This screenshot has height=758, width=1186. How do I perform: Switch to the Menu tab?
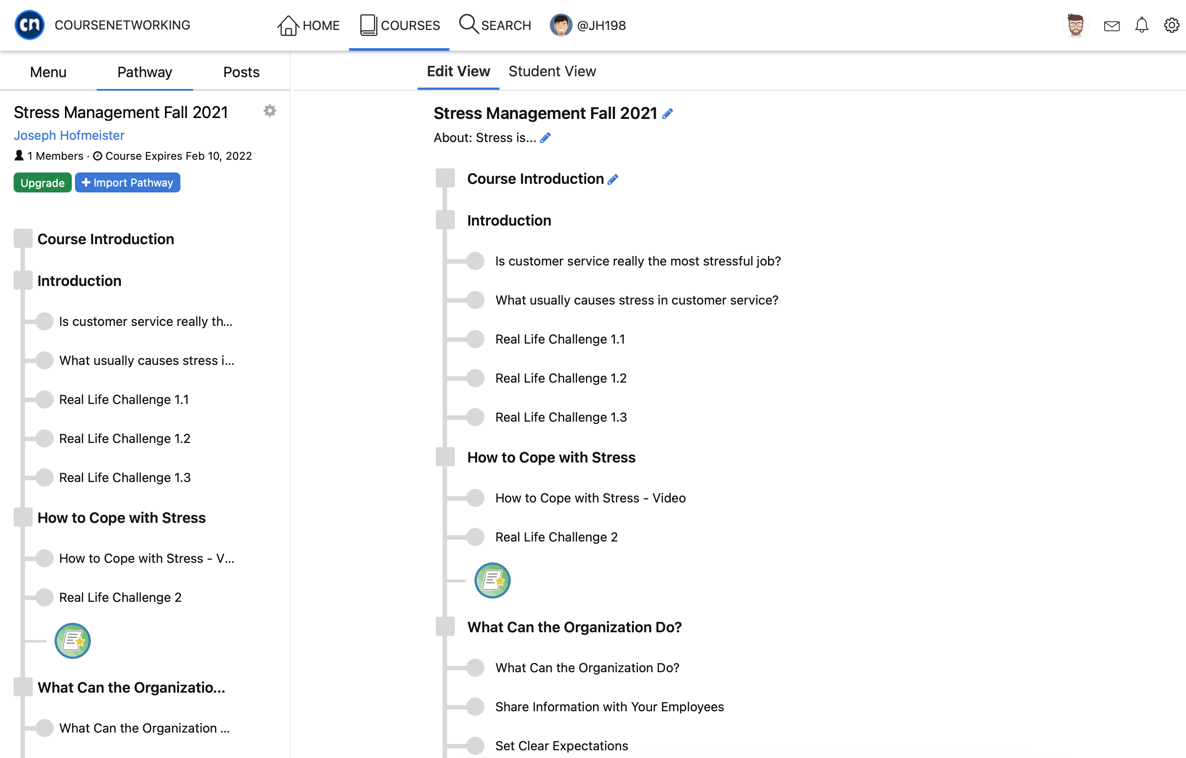[x=48, y=72]
